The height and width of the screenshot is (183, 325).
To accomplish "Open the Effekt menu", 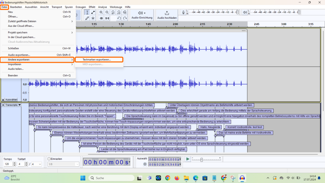I will (x=92, y=7).
